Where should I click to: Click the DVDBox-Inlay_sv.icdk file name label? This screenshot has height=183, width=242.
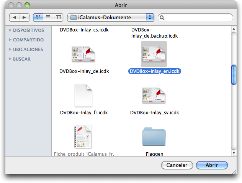pyautogui.click(x=154, y=113)
